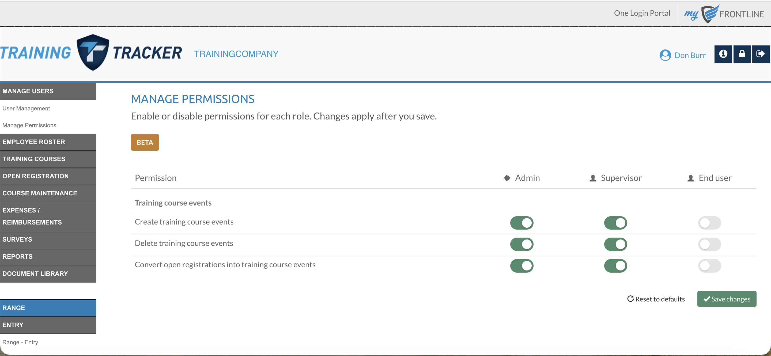Enable End user for Convert open registrations
This screenshot has height=356, width=771.
[x=709, y=266]
